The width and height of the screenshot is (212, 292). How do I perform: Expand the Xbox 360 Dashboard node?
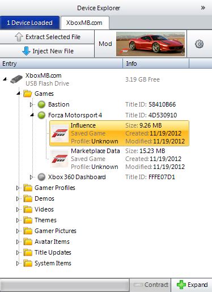(x=31, y=177)
